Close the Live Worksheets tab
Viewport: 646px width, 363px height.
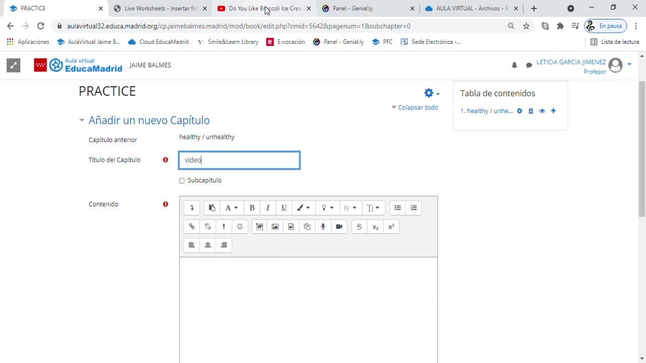(x=205, y=9)
